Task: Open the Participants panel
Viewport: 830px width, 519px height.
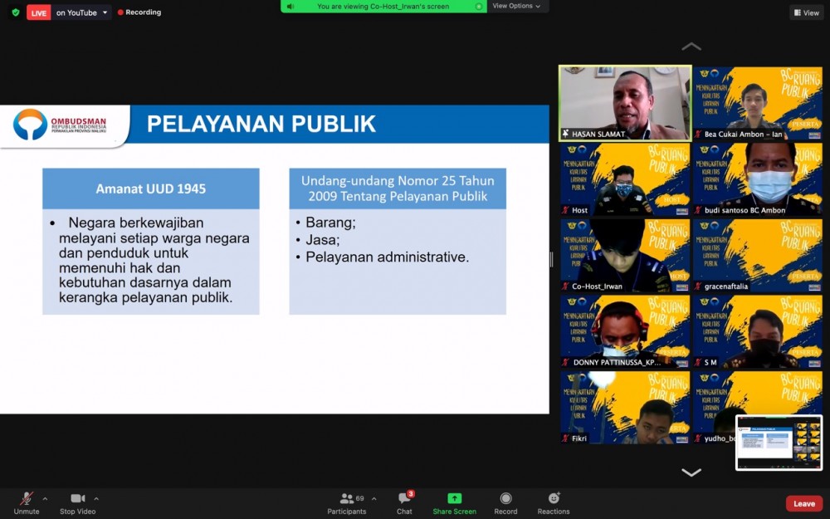Action: point(347,503)
